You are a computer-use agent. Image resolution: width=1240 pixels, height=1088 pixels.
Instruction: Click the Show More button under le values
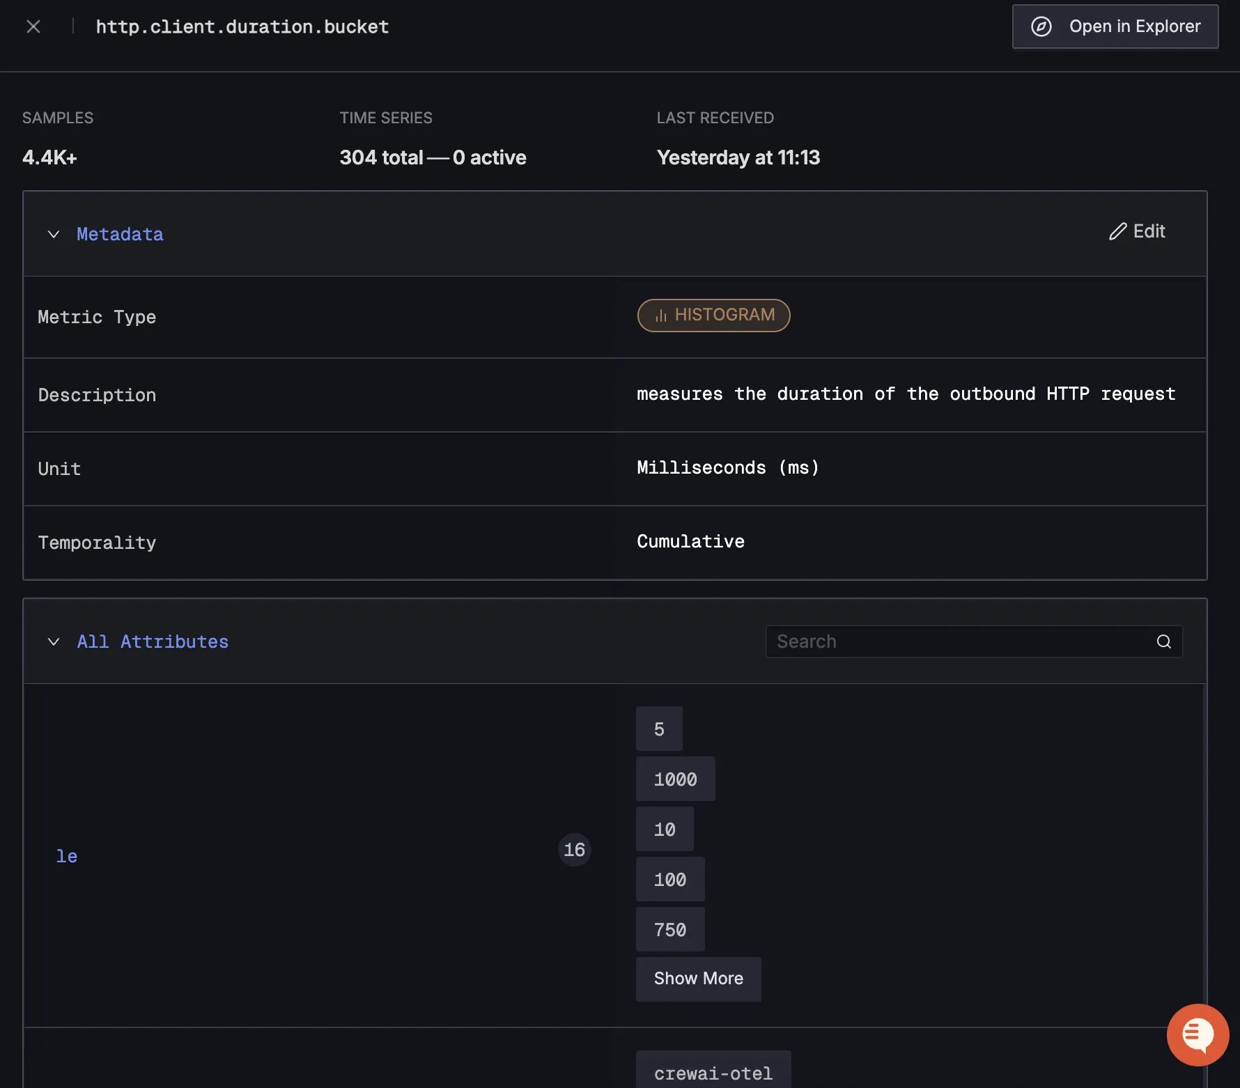(x=698, y=979)
